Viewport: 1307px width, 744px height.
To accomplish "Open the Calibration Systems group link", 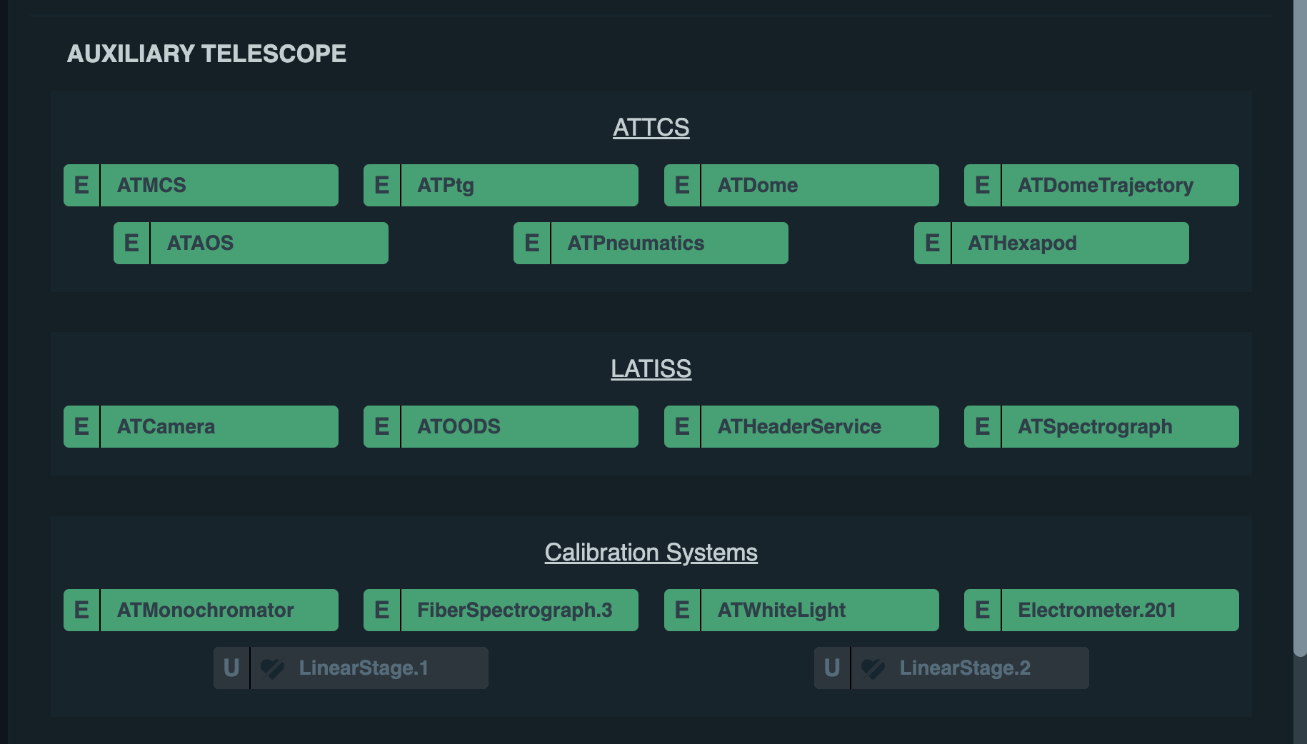I will (x=651, y=553).
